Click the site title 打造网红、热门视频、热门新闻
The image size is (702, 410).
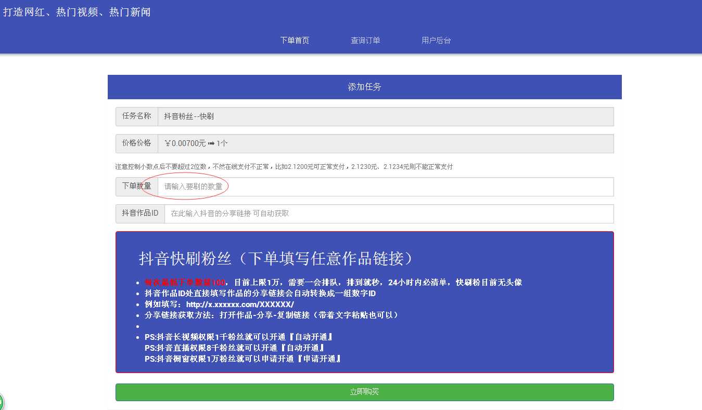coord(77,12)
